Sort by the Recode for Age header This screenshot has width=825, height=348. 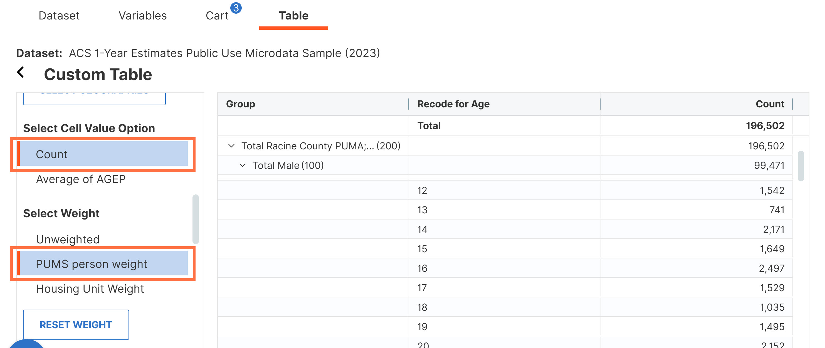[453, 104]
